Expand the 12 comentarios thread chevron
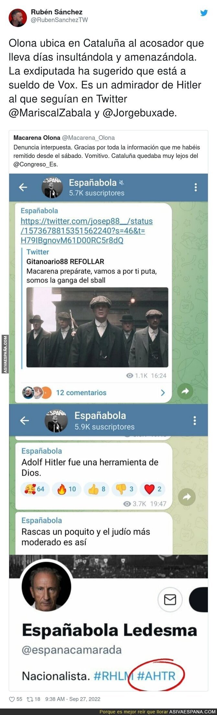Viewport: 217px width, 715px height. pos(163,393)
